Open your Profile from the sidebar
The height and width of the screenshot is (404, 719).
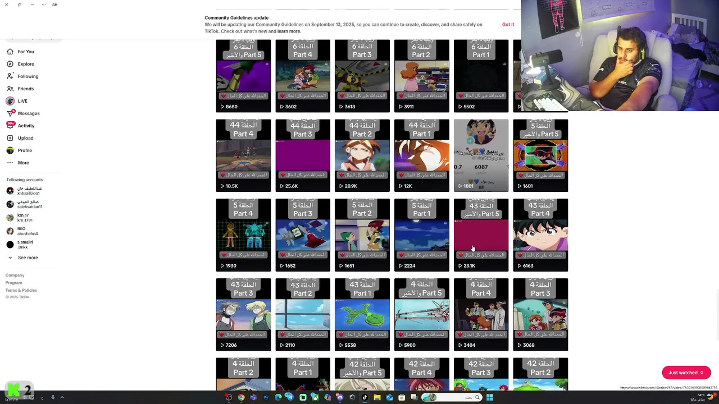[x=19, y=150]
